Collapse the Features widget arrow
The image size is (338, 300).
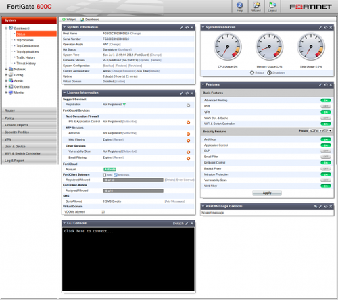[203, 84]
